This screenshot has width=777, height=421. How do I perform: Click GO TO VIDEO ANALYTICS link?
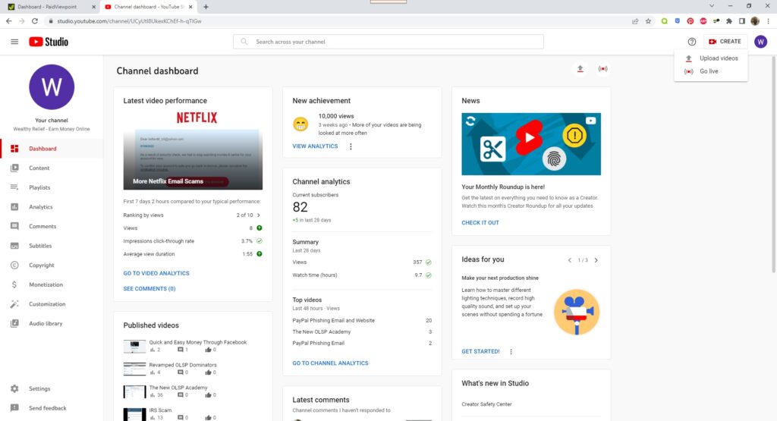point(156,273)
